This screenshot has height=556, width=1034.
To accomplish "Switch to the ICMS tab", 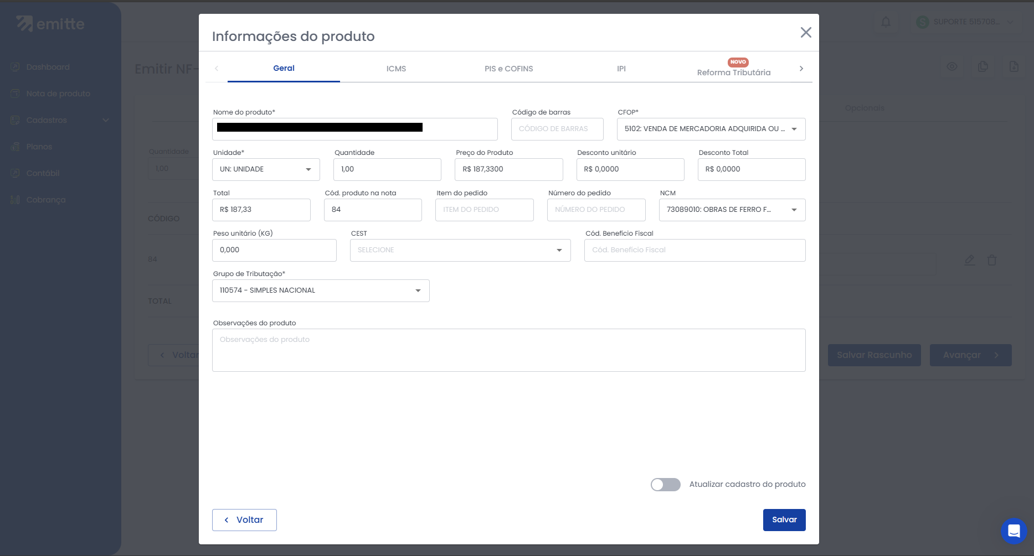I will tap(396, 69).
